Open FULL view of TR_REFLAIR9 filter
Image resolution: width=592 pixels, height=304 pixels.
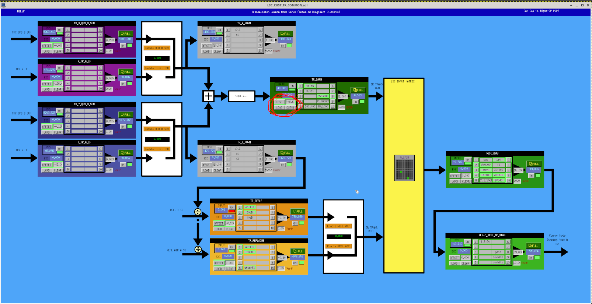click(297, 251)
